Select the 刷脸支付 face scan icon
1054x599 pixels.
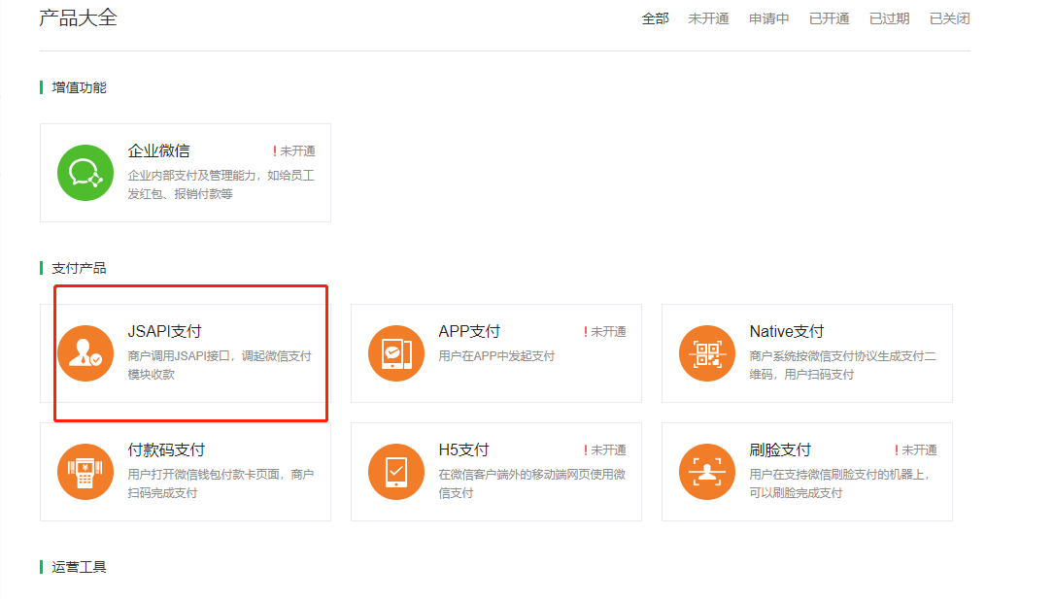coord(707,472)
